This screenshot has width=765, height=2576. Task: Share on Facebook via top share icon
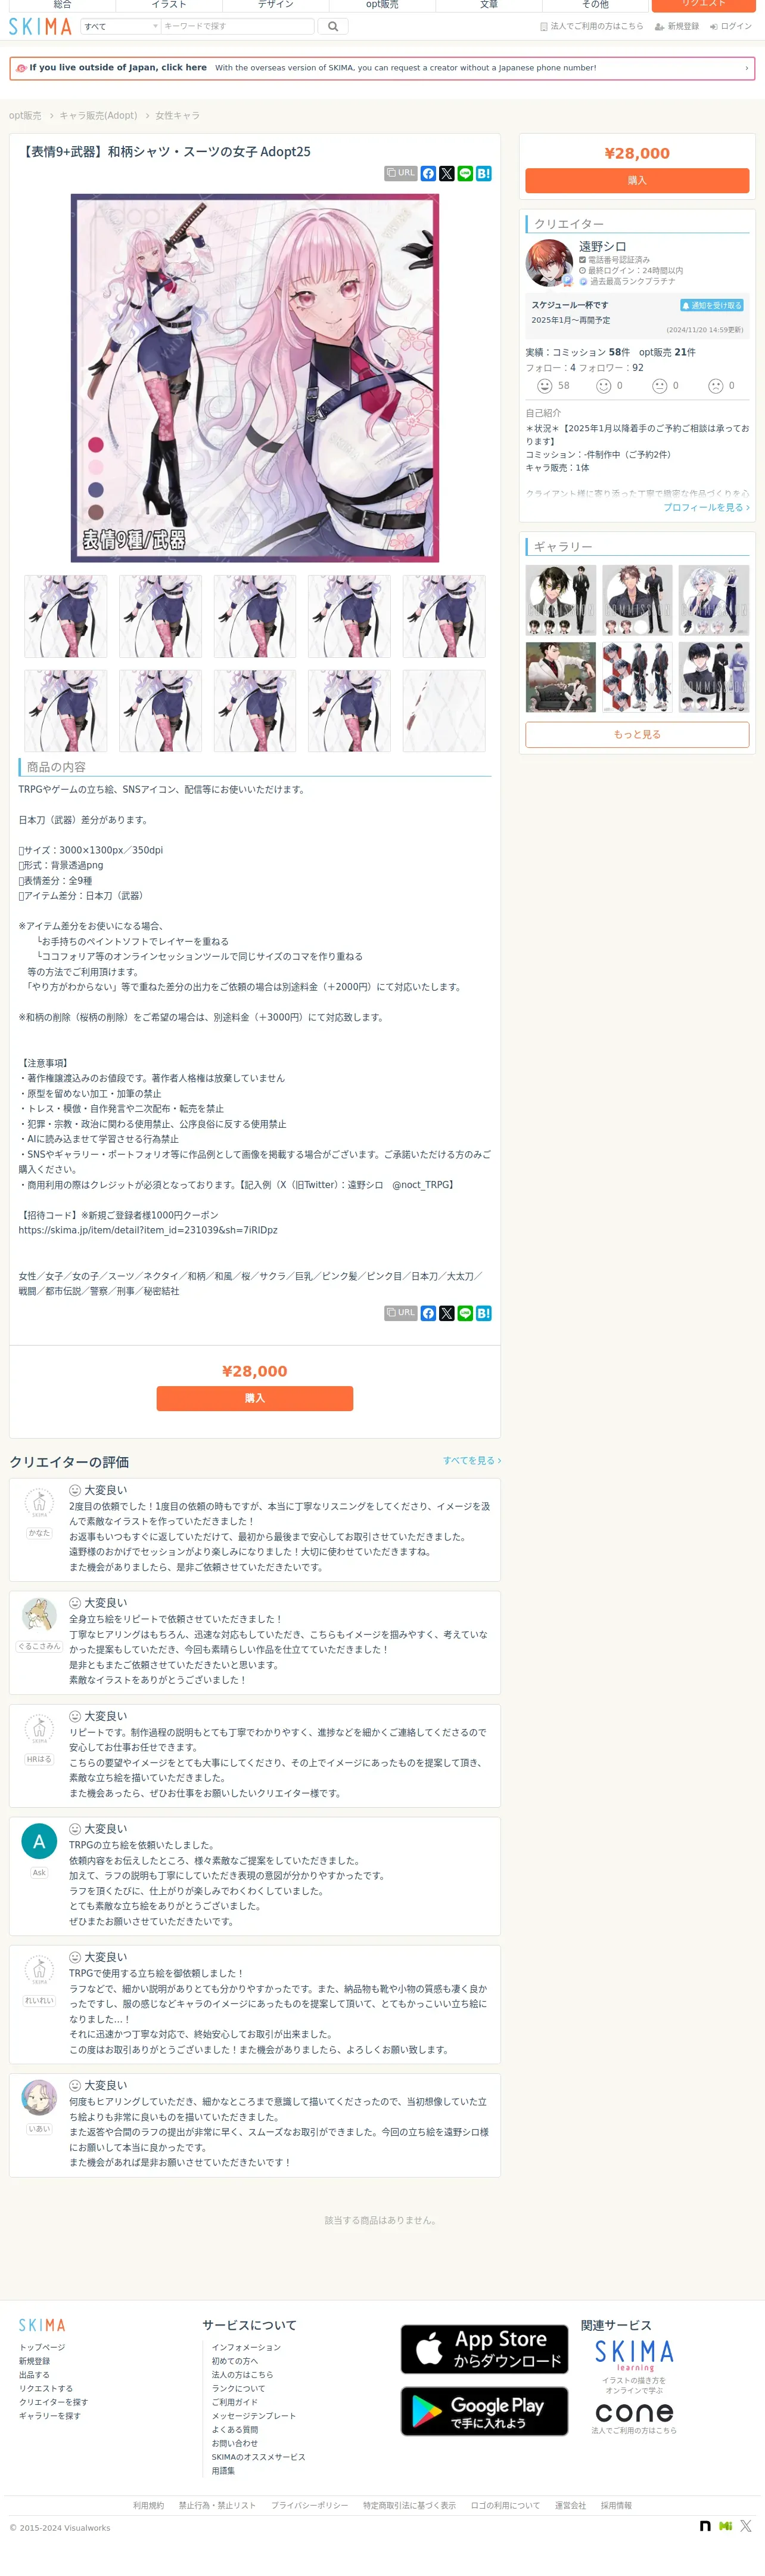tap(428, 174)
